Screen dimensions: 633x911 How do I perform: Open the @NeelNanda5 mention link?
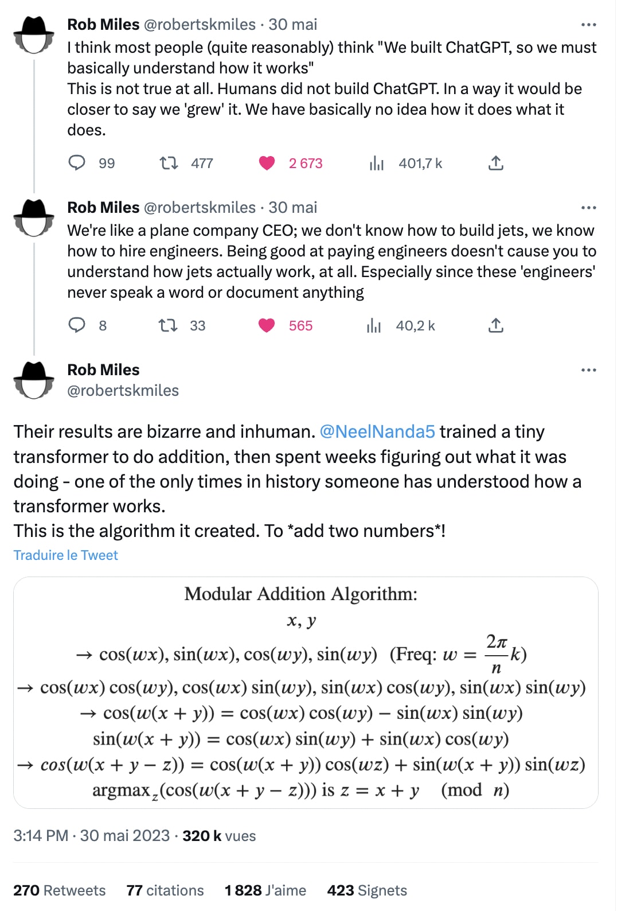pos(377,431)
